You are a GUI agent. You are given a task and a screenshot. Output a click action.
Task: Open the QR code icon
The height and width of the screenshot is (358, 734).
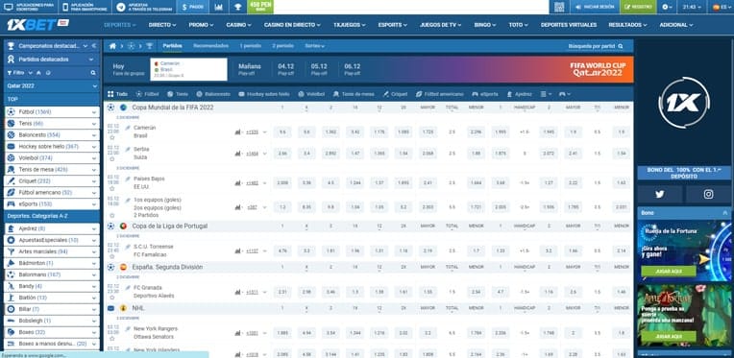[x=559, y=7]
